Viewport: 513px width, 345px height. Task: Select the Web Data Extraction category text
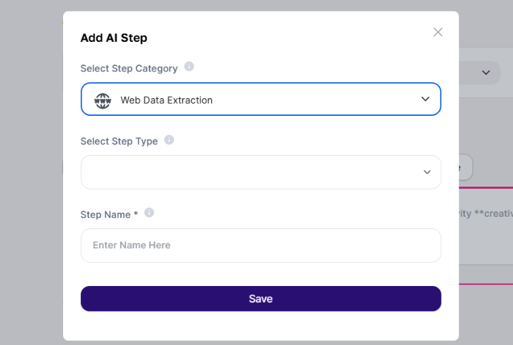(167, 100)
